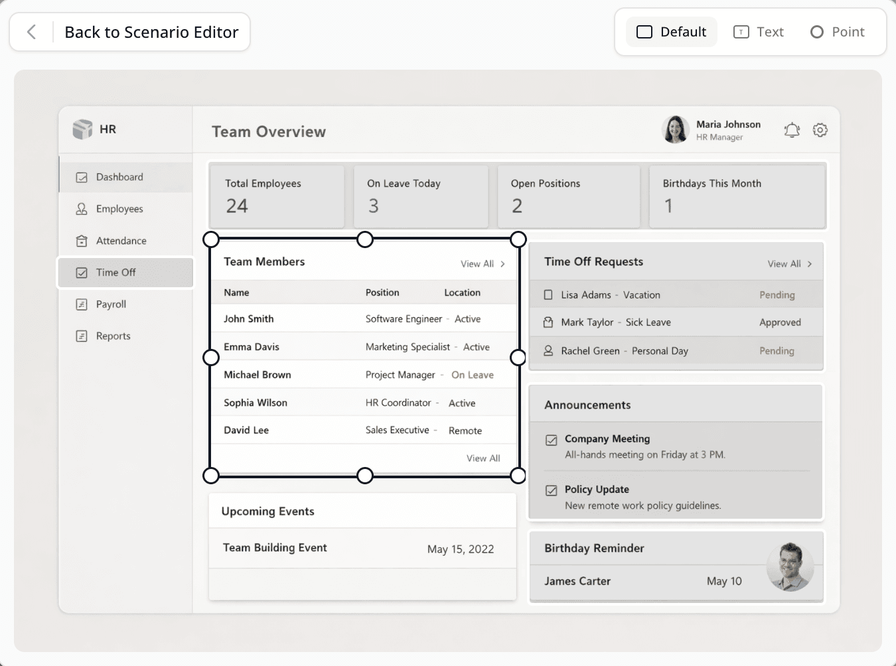Click the HR logo icon
This screenshot has width=896, height=666.
pos(84,129)
